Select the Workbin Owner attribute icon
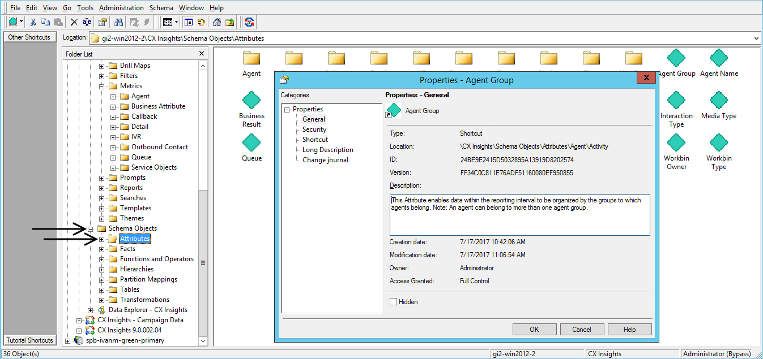Screen dimensions: 763x359 676,143
